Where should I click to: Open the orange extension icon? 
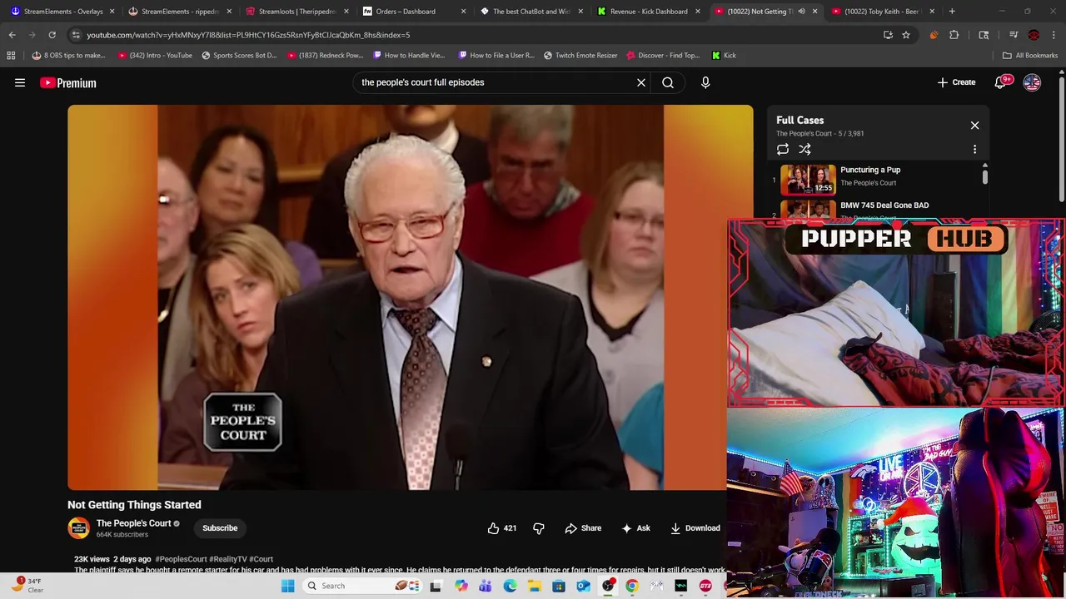pyautogui.click(x=934, y=35)
